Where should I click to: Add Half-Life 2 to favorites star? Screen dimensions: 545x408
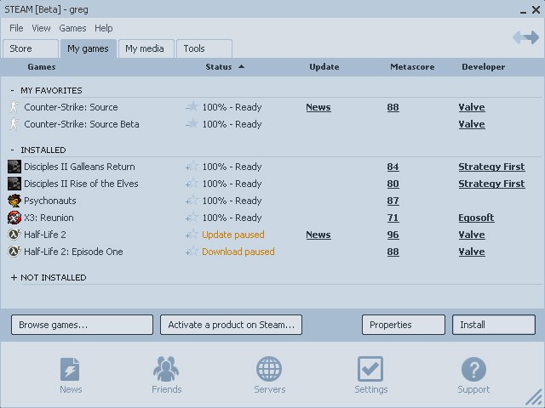pyautogui.click(x=192, y=235)
